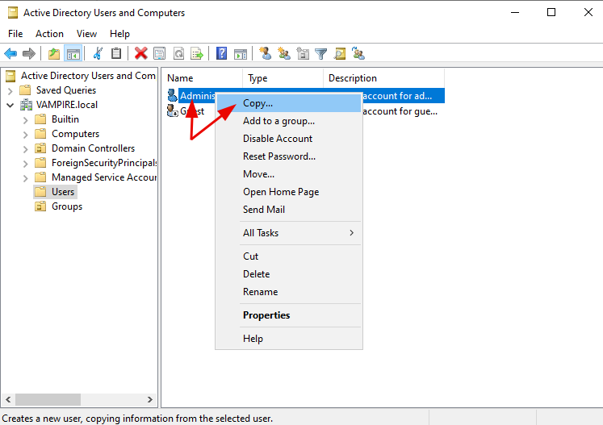
Task: Choose Add to a group... option
Action: 289,121
